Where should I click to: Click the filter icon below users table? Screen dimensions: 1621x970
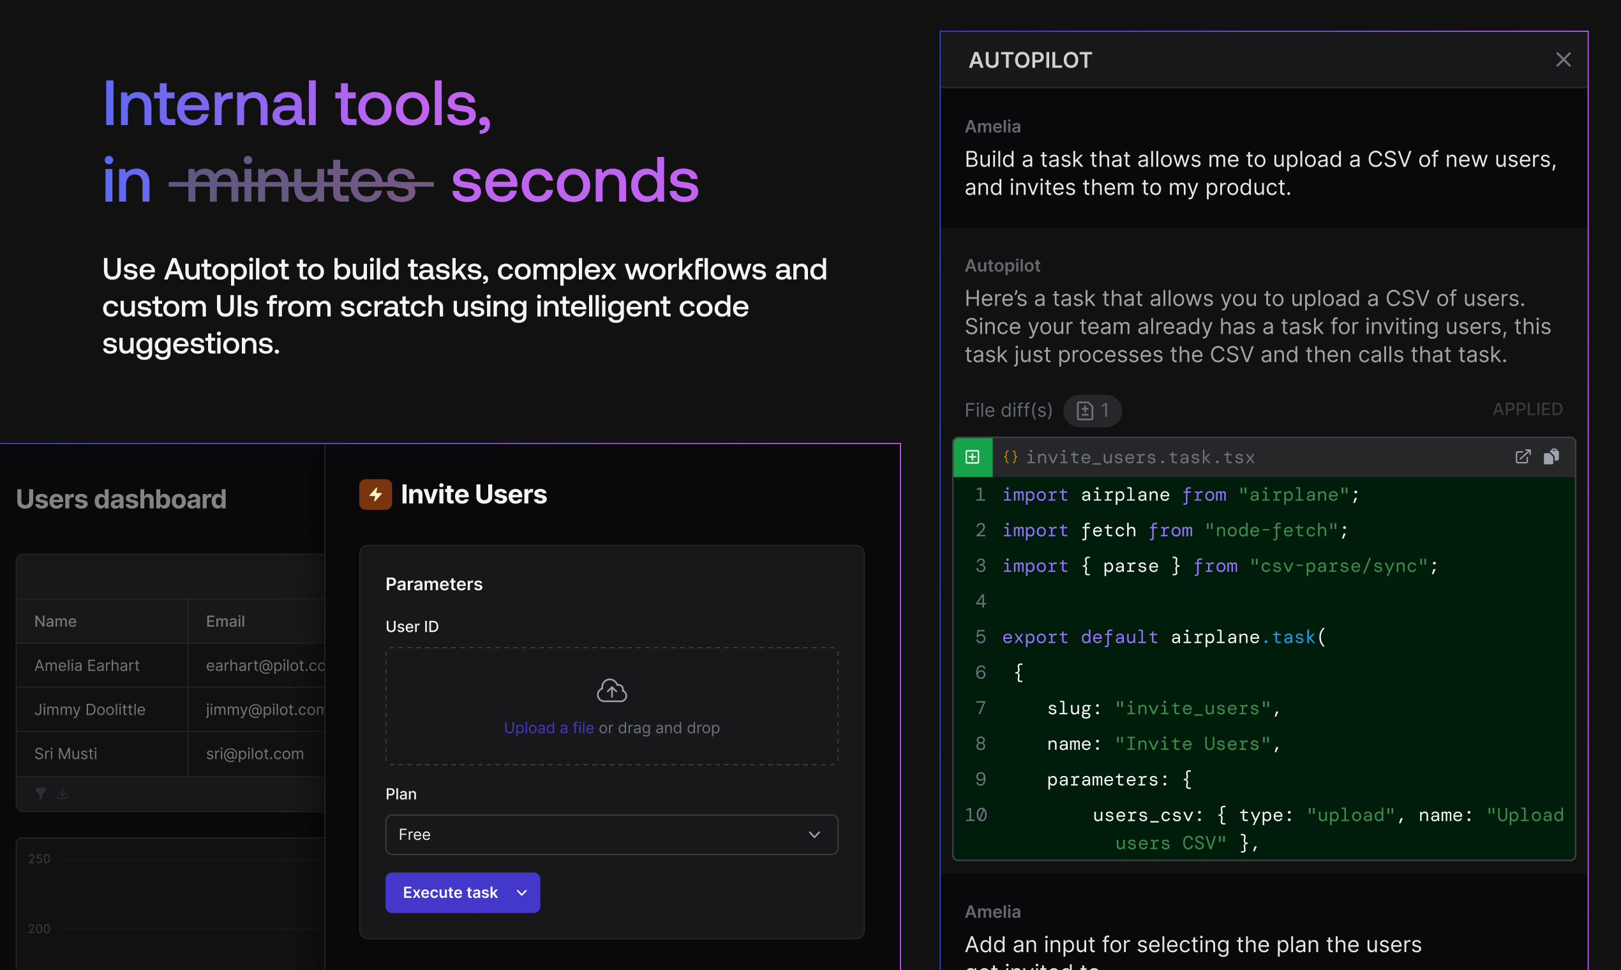point(41,793)
